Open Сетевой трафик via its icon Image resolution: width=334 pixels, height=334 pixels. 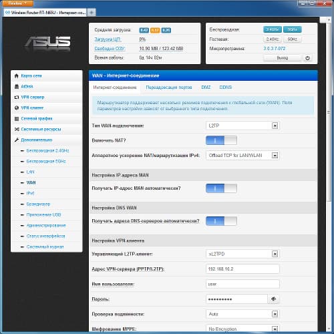pos(16,119)
